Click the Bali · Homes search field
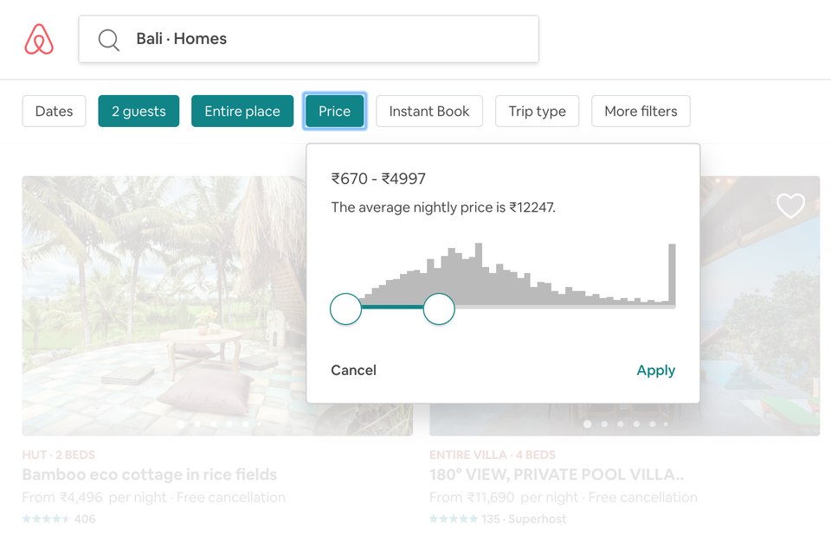Screen dimensions: 831x535 tap(308, 39)
